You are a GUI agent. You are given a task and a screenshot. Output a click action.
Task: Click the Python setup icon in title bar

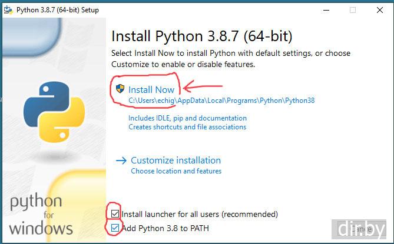click(x=8, y=10)
